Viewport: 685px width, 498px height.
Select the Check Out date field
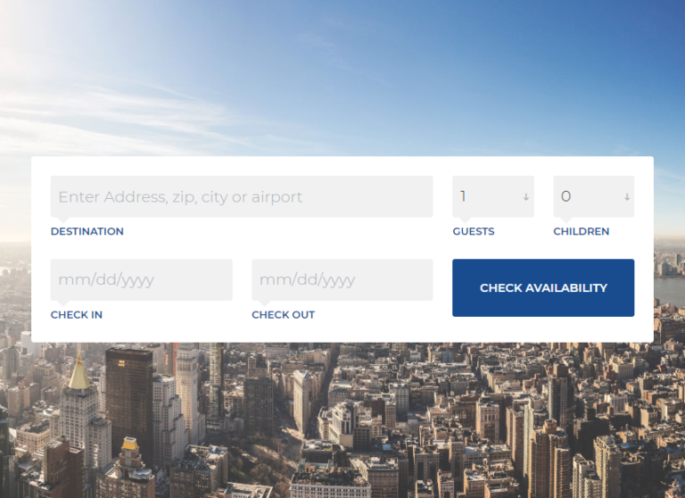coord(342,280)
